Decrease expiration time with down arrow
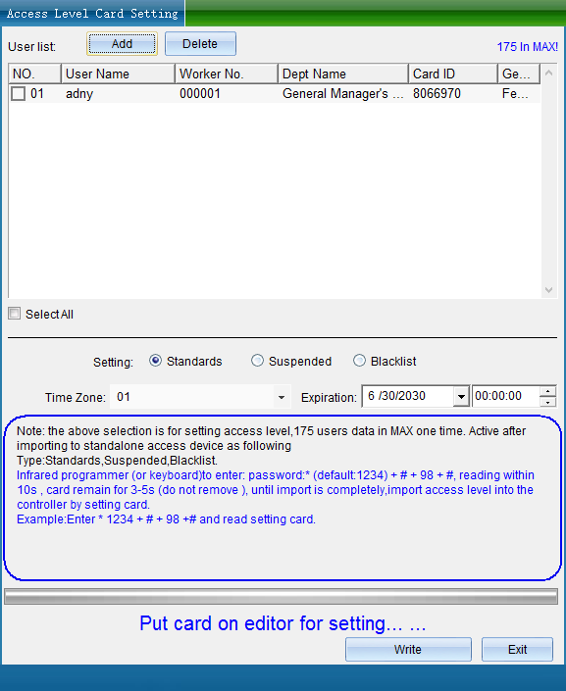Image resolution: width=566 pixels, height=691 pixels. pos(547,402)
